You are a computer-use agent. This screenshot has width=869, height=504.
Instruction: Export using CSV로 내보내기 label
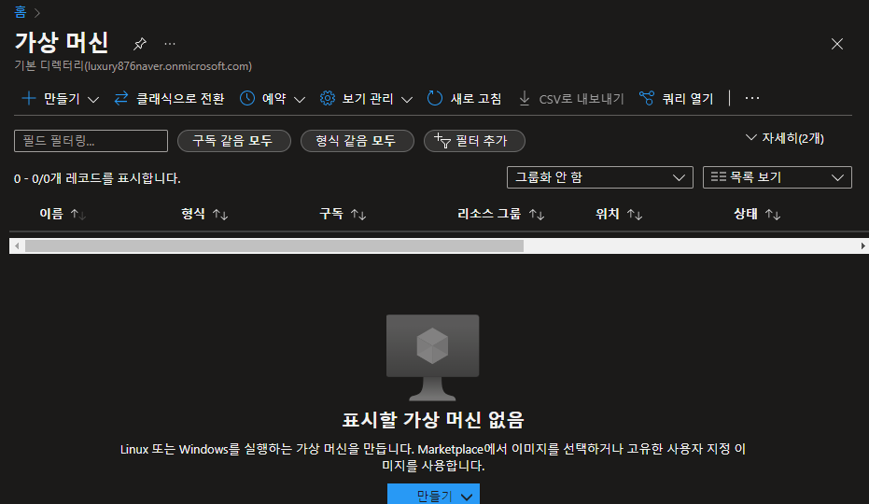click(582, 99)
